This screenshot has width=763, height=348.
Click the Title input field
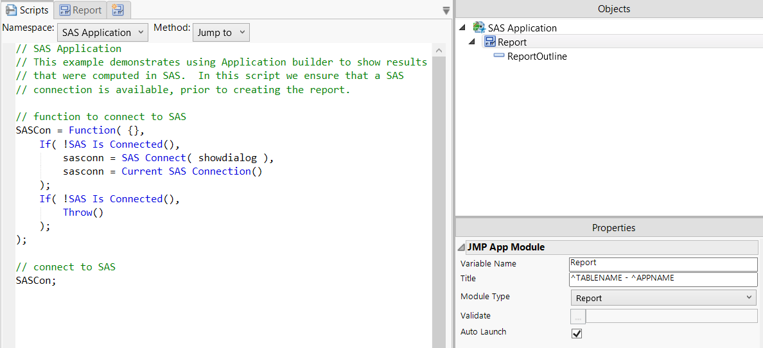point(663,279)
